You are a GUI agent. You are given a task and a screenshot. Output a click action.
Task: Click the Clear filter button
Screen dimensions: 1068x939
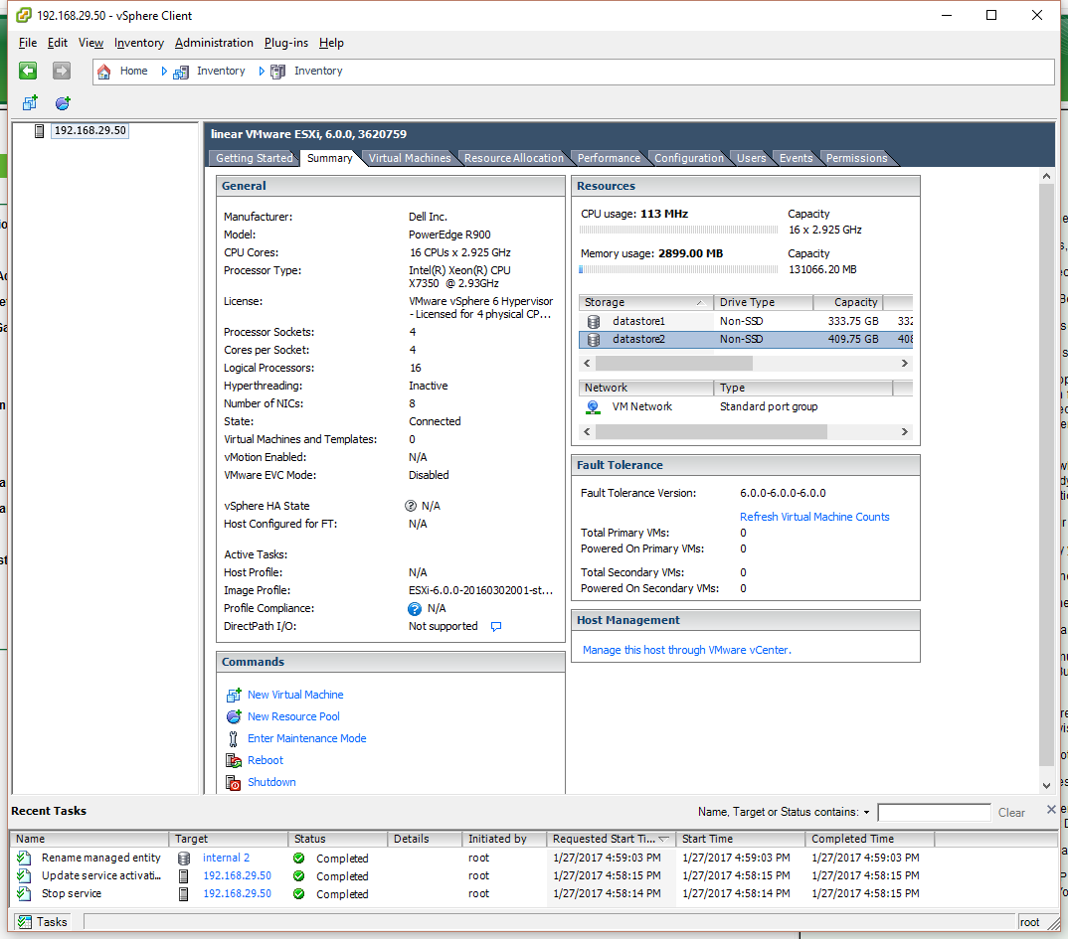click(x=1011, y=813)
